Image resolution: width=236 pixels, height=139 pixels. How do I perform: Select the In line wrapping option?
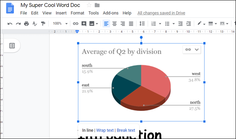(88, 130)
